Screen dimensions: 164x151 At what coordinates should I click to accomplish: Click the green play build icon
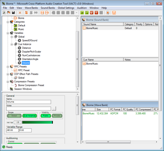pyautogui.click(x=82, y=13)
